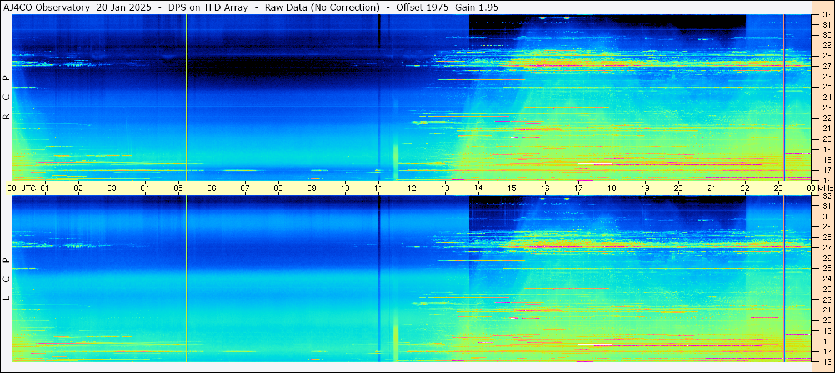Image resolution: width=835 pixels, height=373 pixels.
Task: Select 27 MHz tick in LCP frequency scale
Action: point(827,248)
